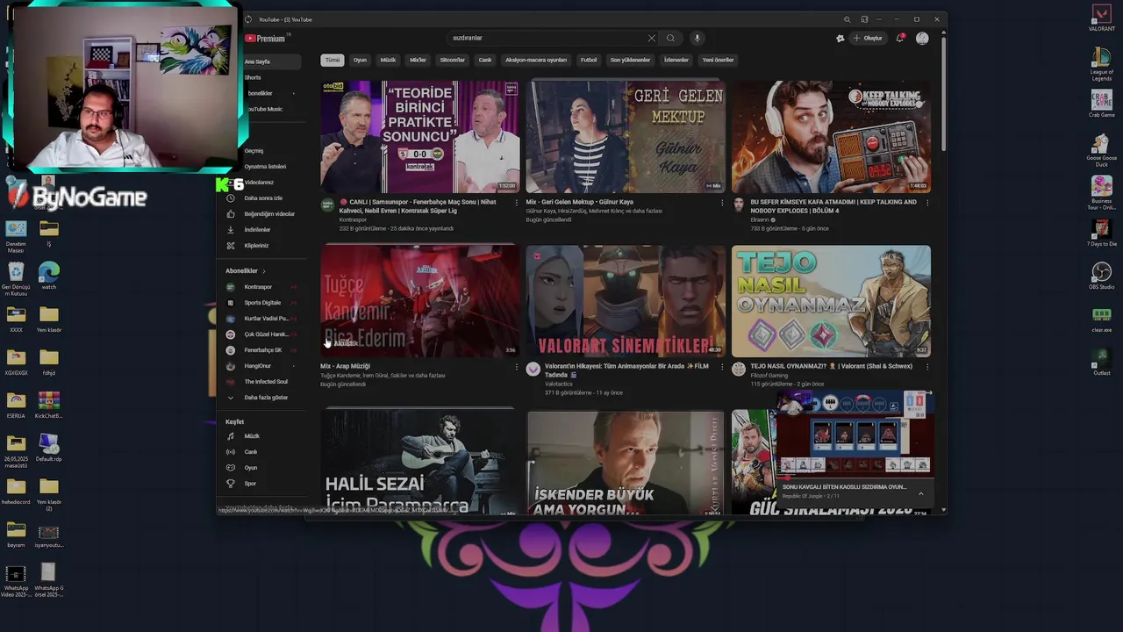The image size is (1123, 632).
Task: Open more options for Geri Gelen Mektup mix
Action: click(x=722, y=203)
